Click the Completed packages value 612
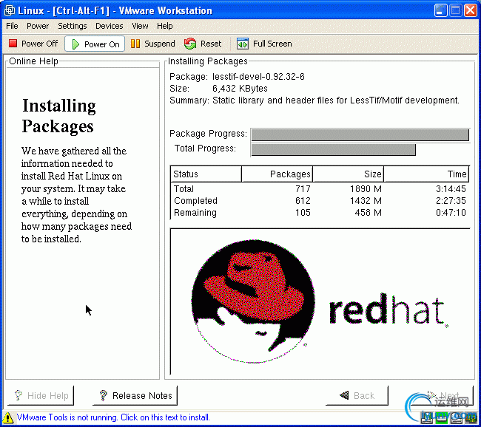Screen dimensions: 481x427 point(303,201)
